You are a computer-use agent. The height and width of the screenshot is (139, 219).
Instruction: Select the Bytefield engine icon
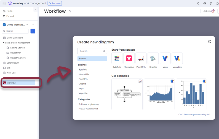117,58
